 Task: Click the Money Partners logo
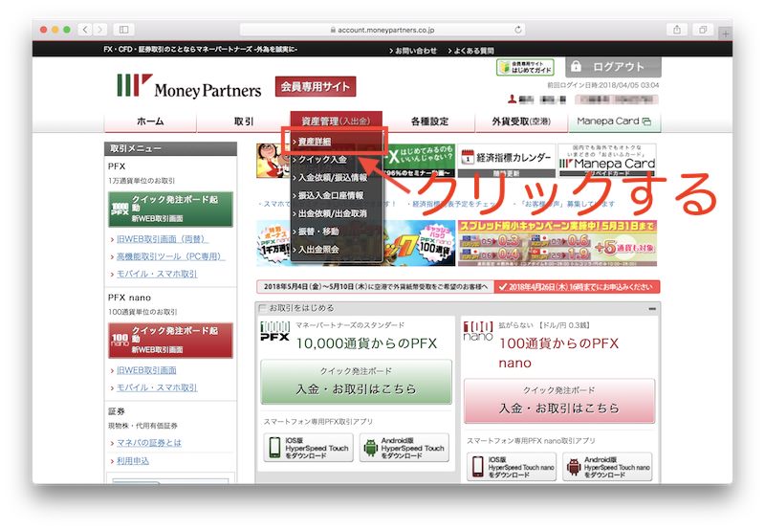[188, 86]
